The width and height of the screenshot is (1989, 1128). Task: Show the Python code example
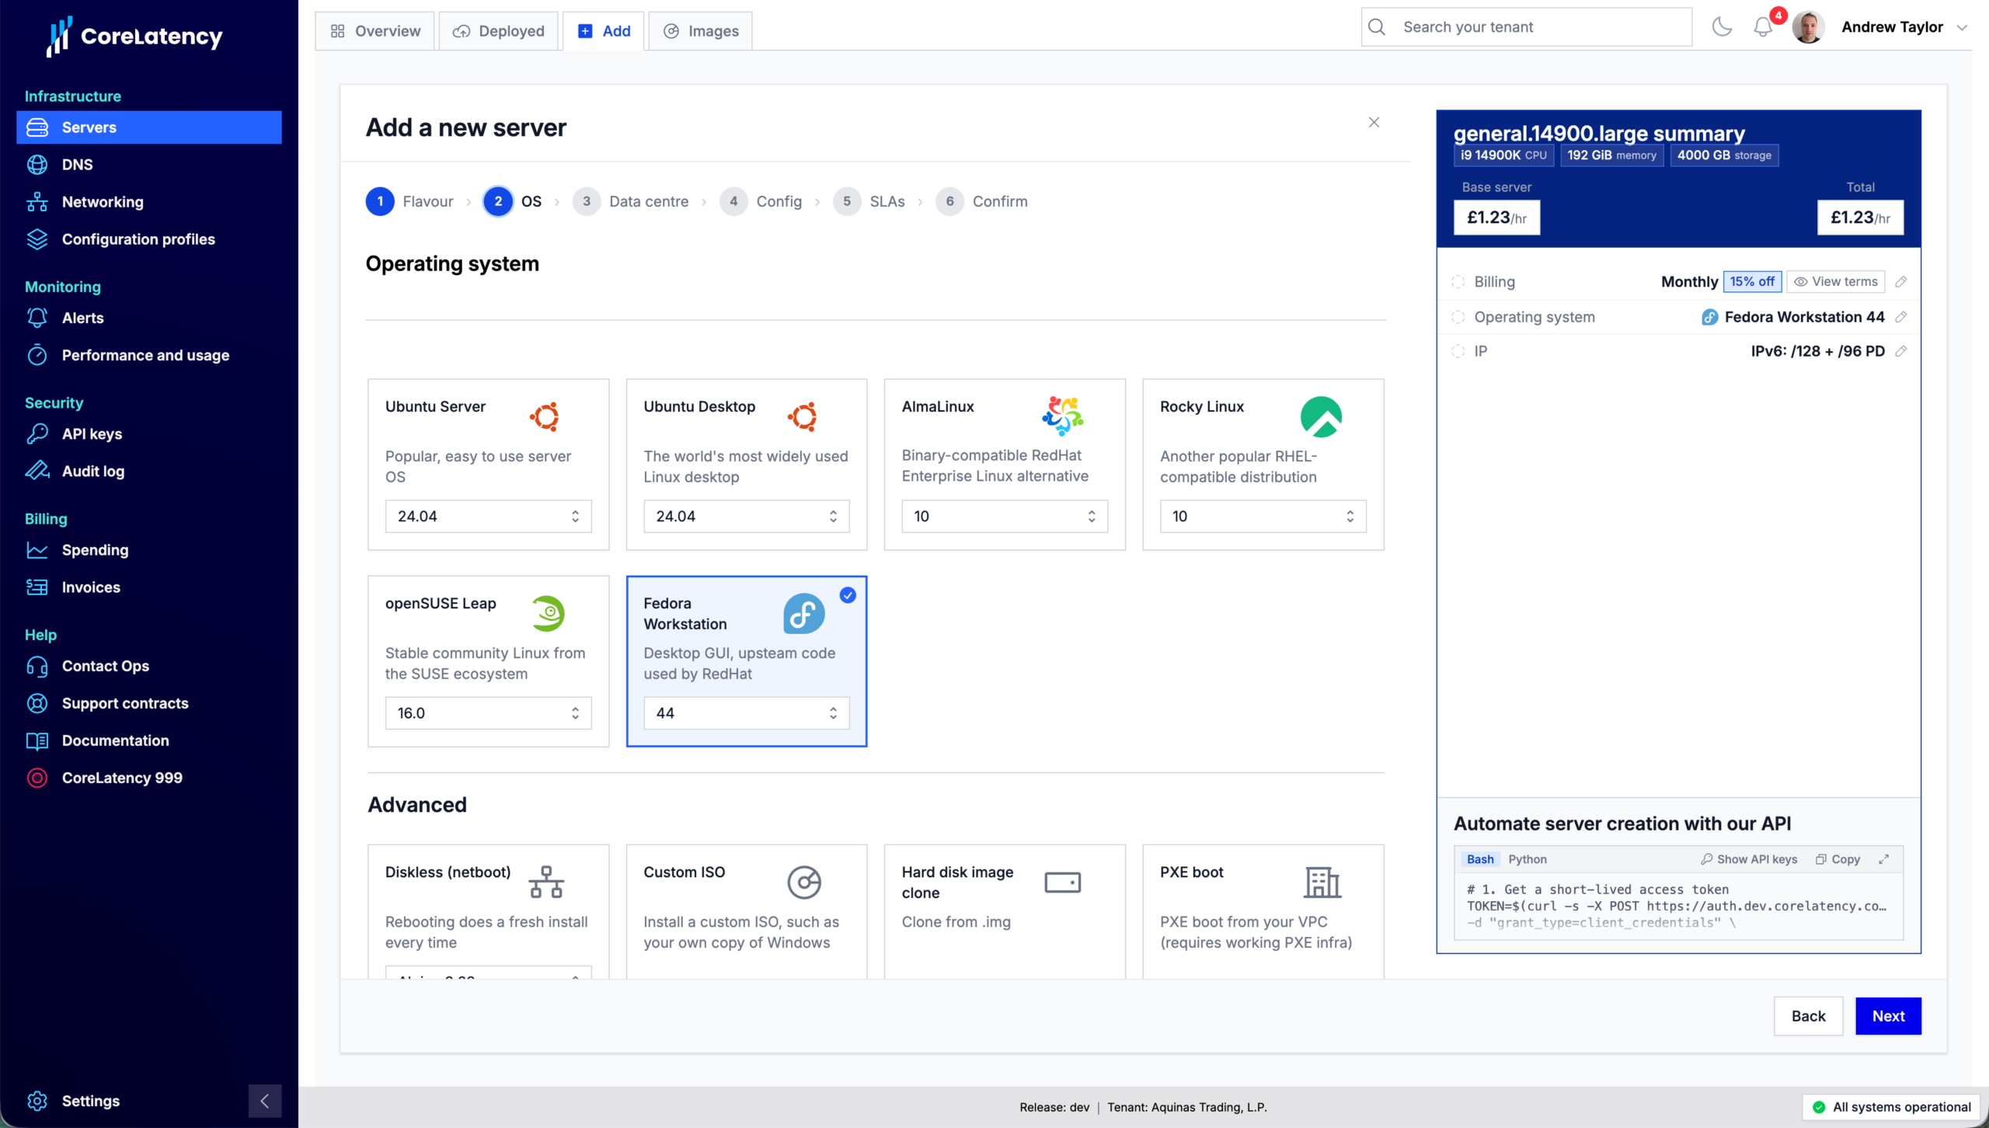1527,859
